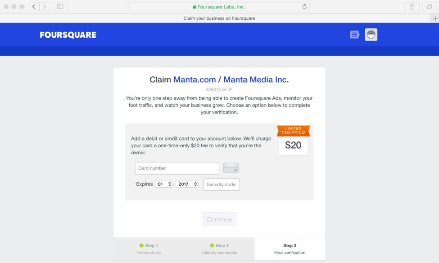The width and height of the screenshot is (439, 263).
Task: Toggle the Safari sidebar button
Action: [60, 6]
